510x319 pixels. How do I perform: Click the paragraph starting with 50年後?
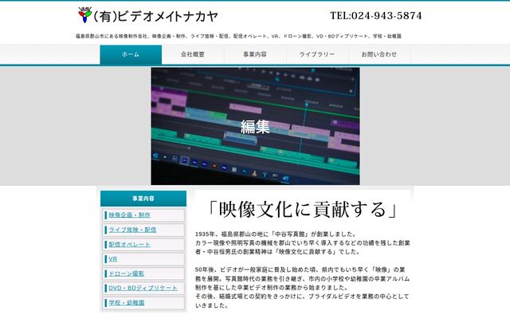coord(303,287)
